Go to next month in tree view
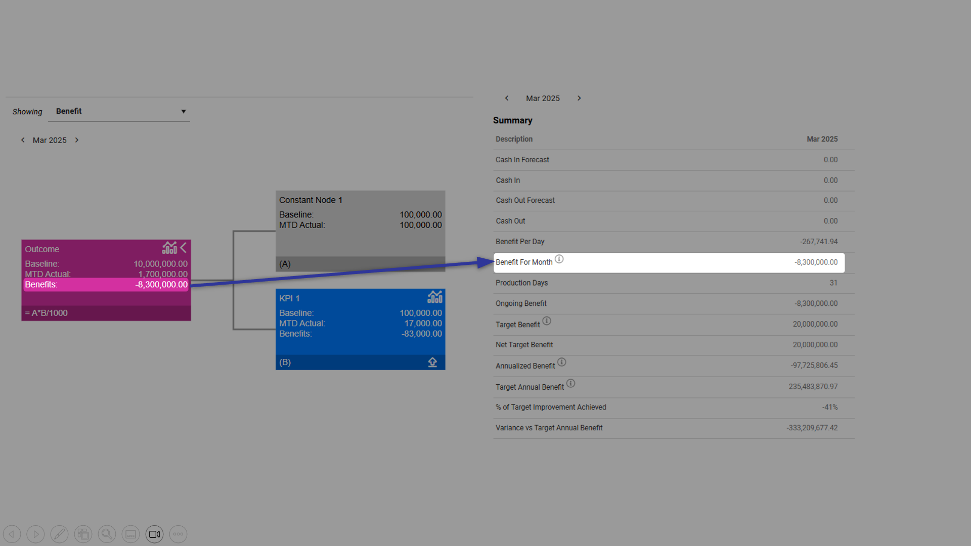Viewport: 971px width, 546px height. (77, 140)
